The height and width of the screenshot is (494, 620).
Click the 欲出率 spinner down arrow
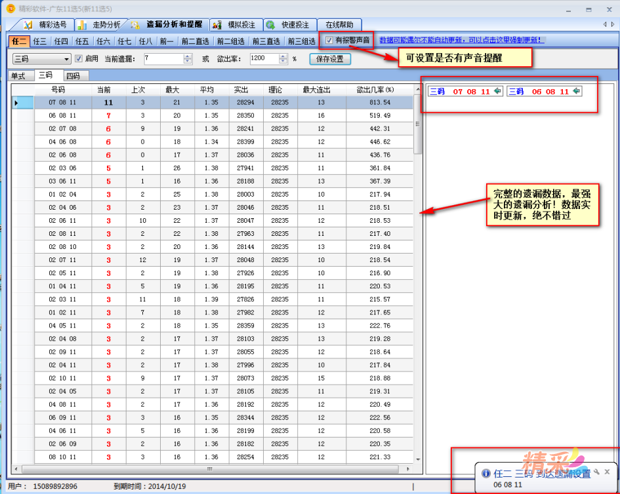283,60
